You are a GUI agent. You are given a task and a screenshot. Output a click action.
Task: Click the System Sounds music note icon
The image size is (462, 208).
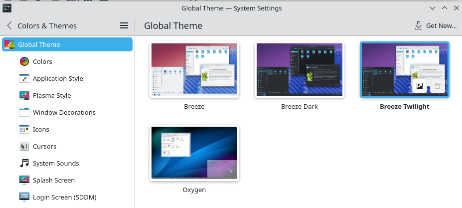(24, 163)
